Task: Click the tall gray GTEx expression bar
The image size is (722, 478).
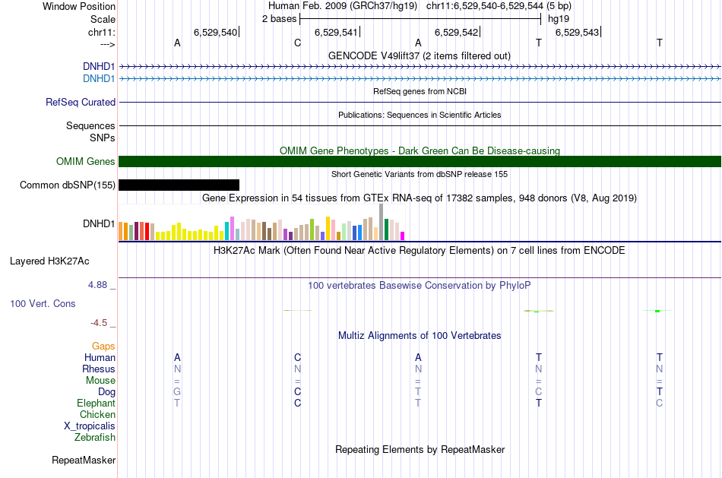Action: pyautogui.click(x=381, y=222)
